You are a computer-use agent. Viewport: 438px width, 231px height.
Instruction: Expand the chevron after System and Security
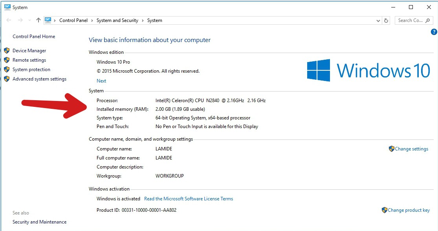[x=143, y=20]
